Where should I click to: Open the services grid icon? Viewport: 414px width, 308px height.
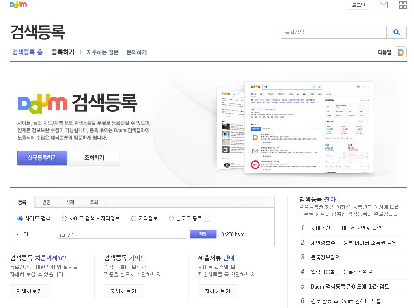point(403,5)
